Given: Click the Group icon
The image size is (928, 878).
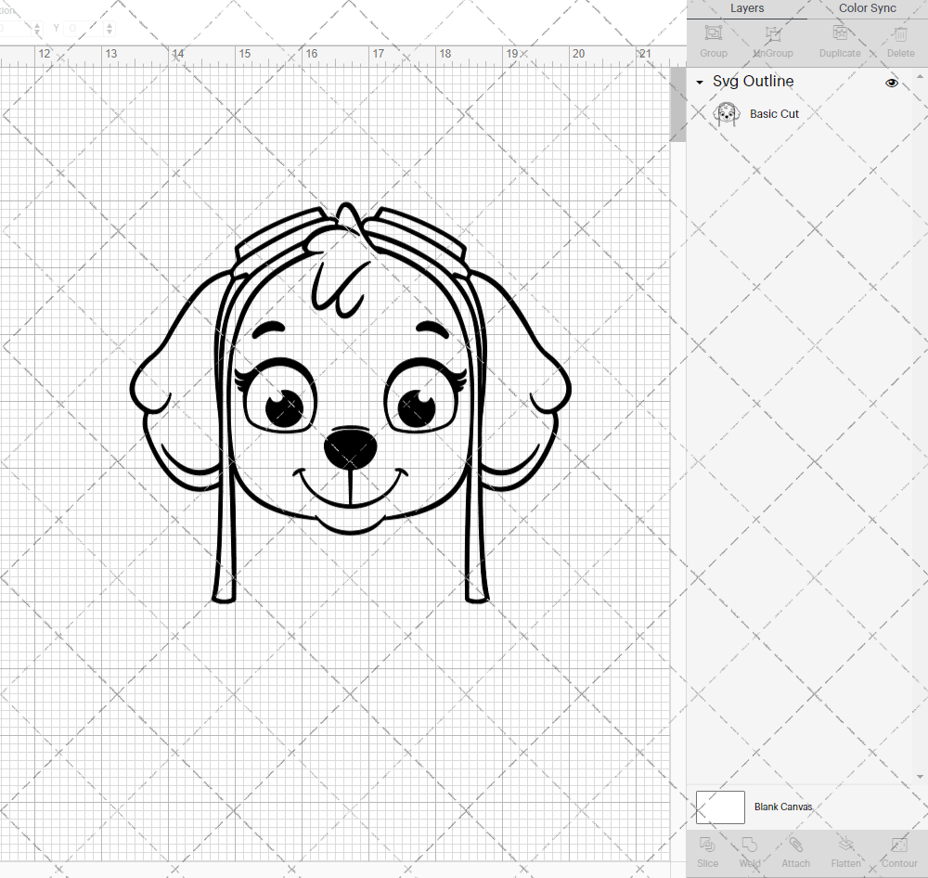Looking at the screenshot, I should pos(713,40).
